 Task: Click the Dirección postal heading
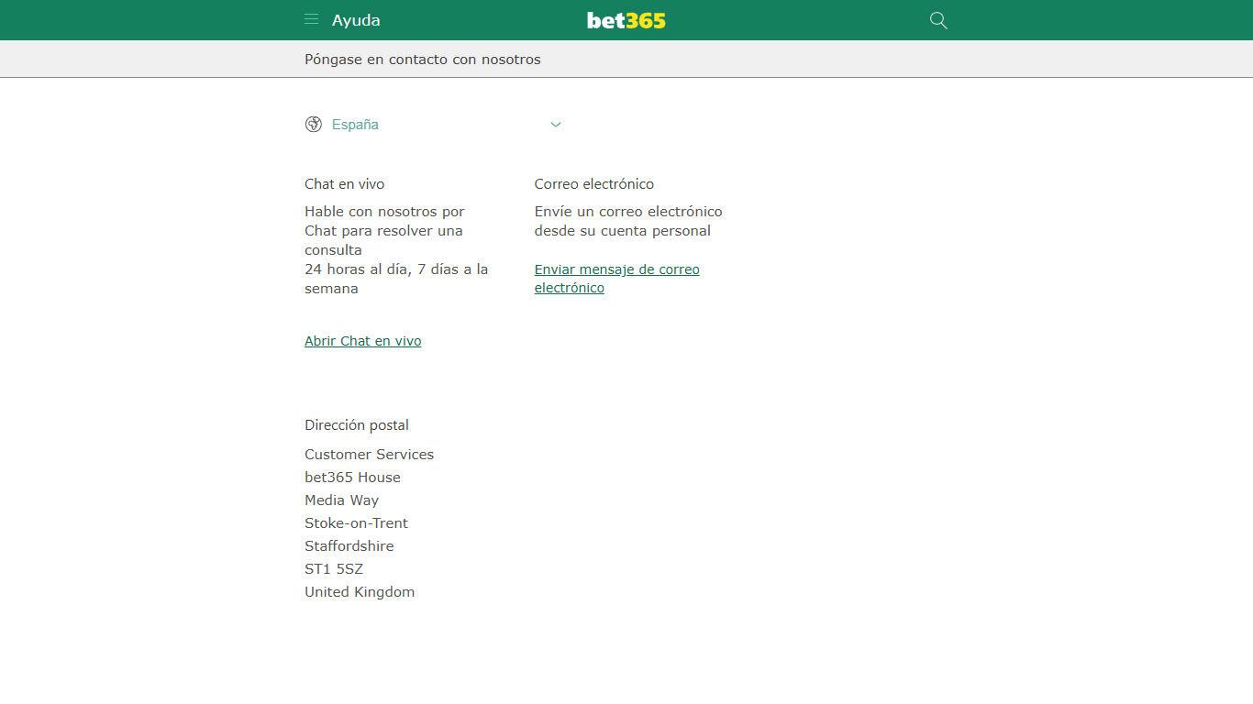click(x=357, y=425)
